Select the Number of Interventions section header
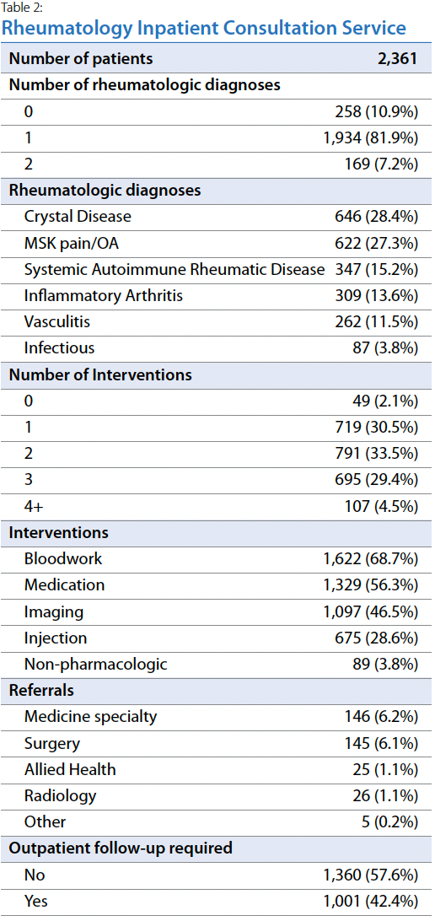Image resolution: width=435 pixels, height=921 pixels. point(217,374)
